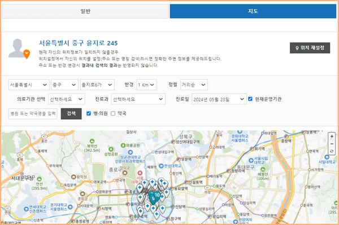
Task: Open the 중구 district dropdown
Action: point(64,85)
